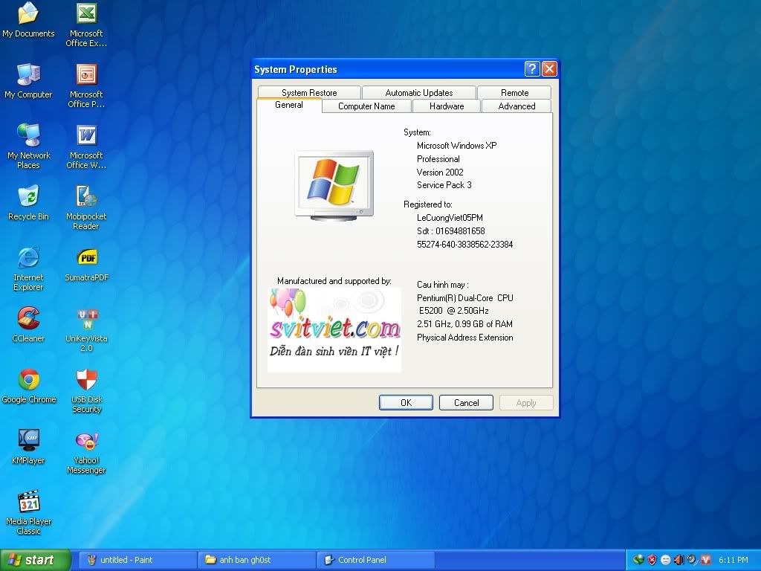Click the Pentium(R) Dual-Core CPU text
This screenshot has height=571, width=761.
pos(465,298)
